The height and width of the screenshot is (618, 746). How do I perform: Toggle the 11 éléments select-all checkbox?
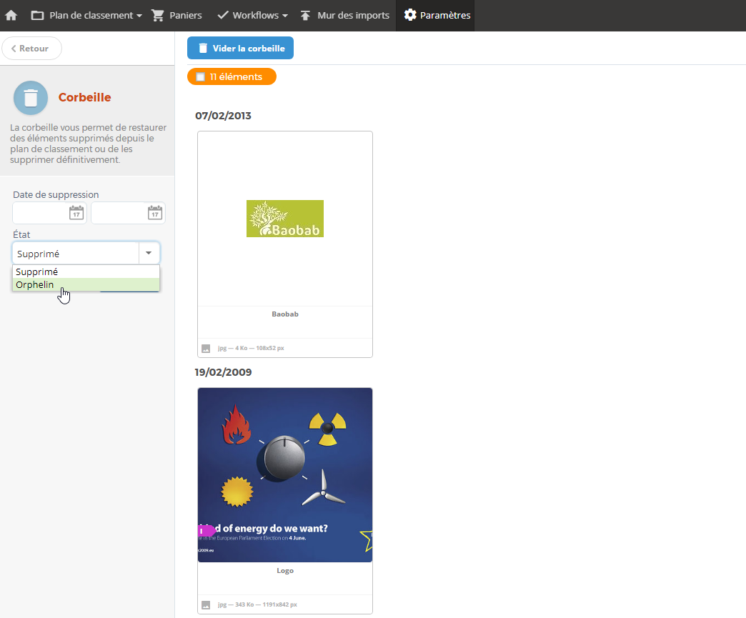(x=201, y=76)
